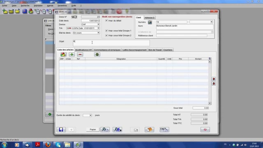Click the Papier button
Image resolution: width=263 pixels, height=148 pixels.
pyautogui.click(x=93, y=129)
